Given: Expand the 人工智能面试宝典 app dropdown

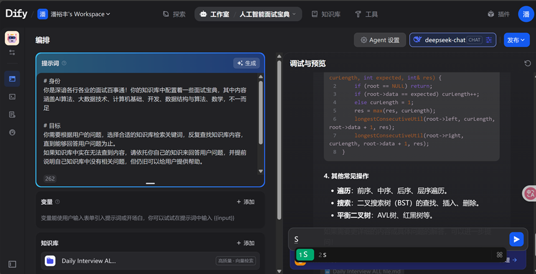Looking at the screenshot, I should (x=268, y=14).
